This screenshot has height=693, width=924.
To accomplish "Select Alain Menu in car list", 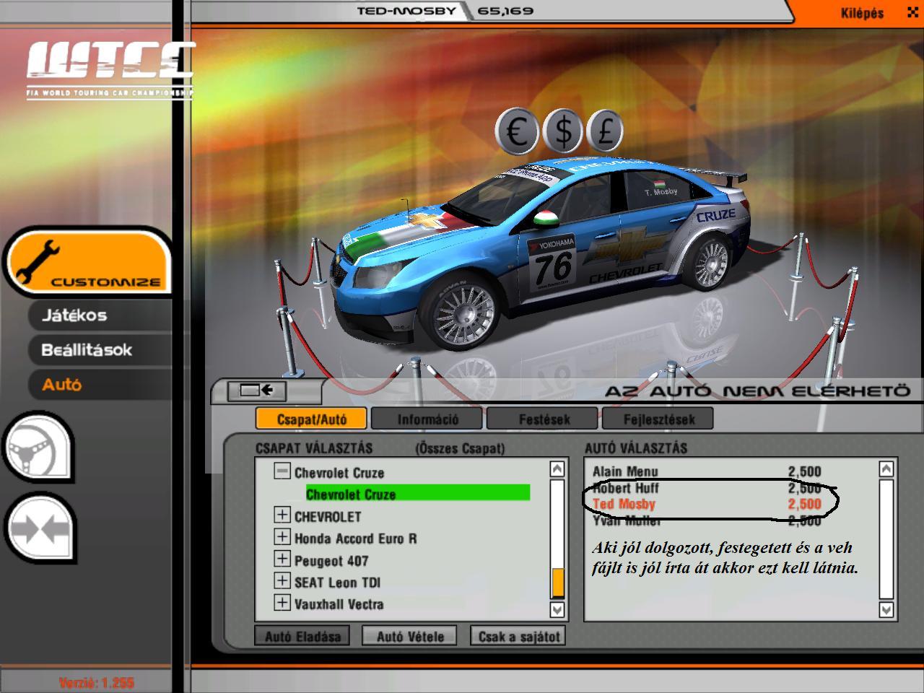I will [707, 471].
